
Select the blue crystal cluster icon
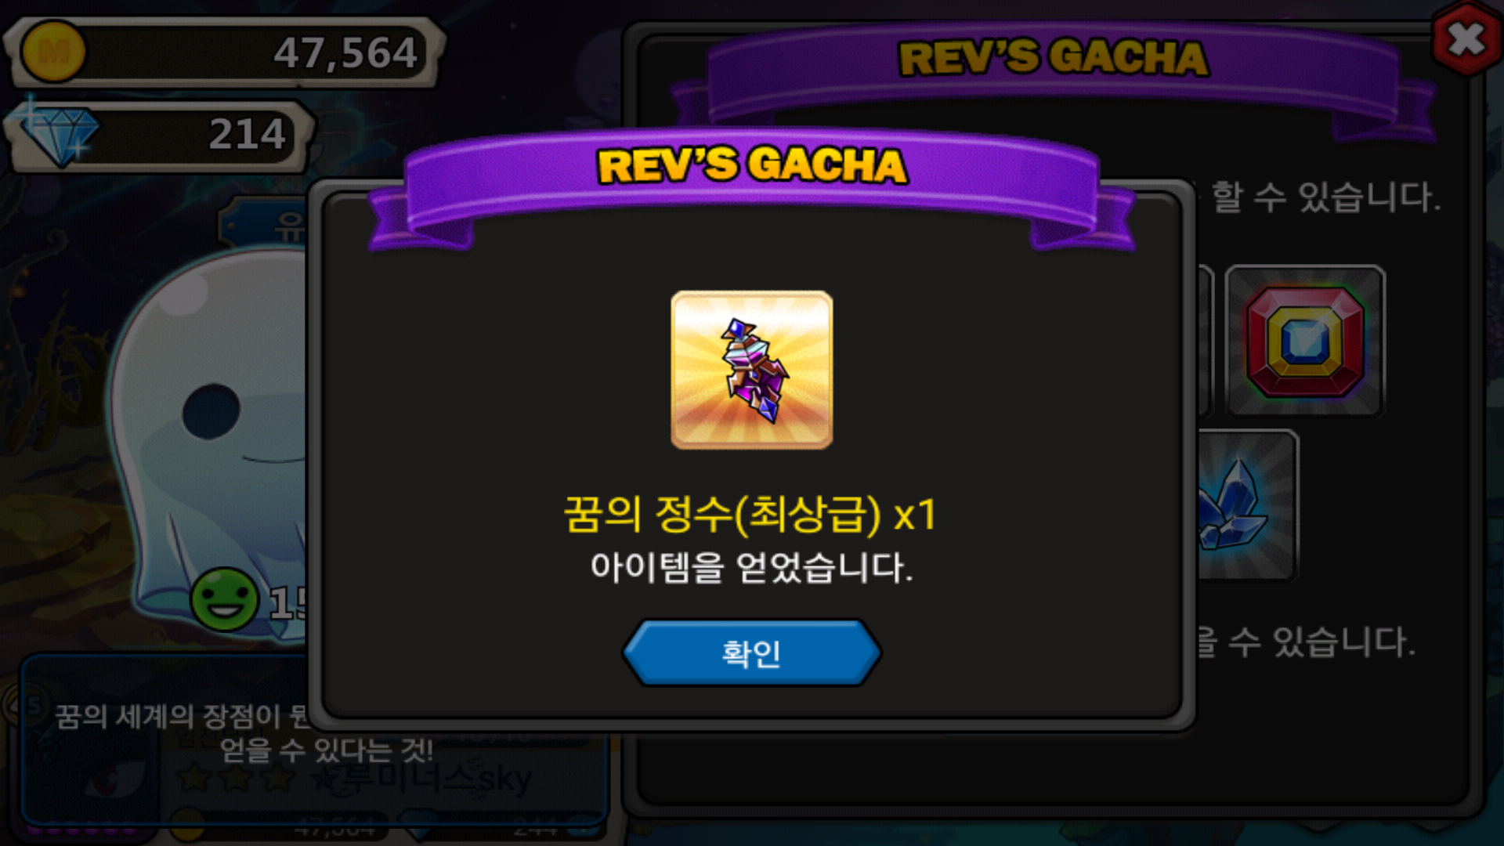tap(1247, 504)
